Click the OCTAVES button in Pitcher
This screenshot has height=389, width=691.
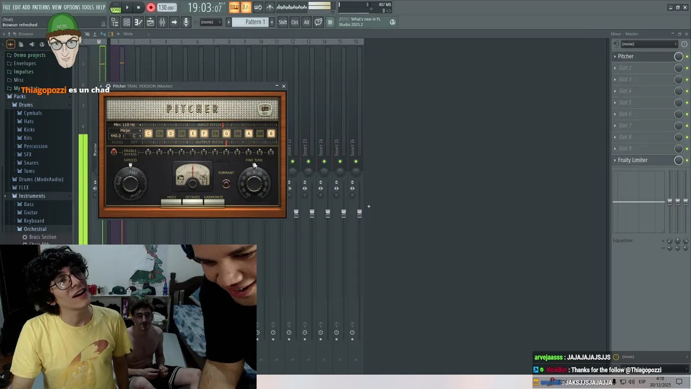coord(193,202)
